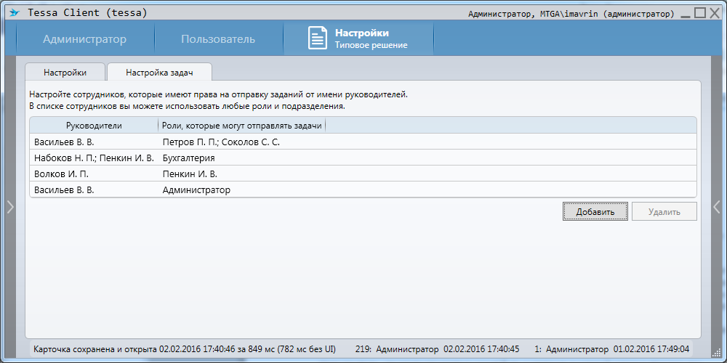The height and width of the screenshot is (363, 727).
Task: Click the Удалить button
Action: click(x=664, y=212)
